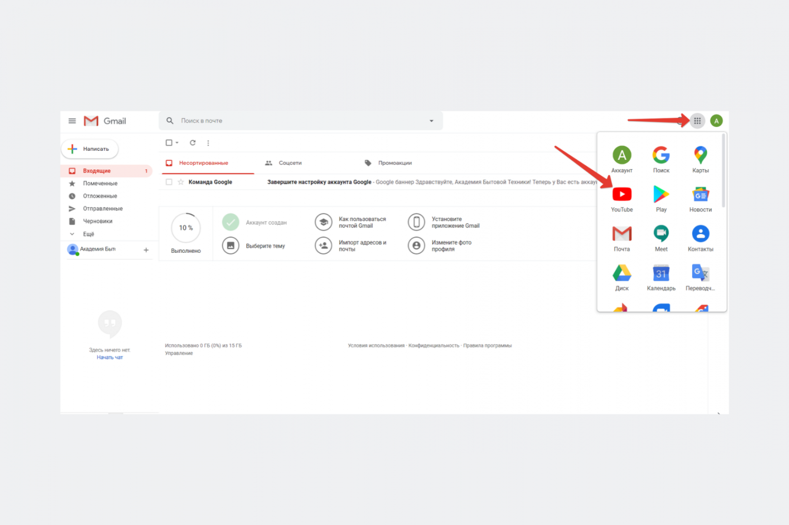Click the Начать чат link

110,357
